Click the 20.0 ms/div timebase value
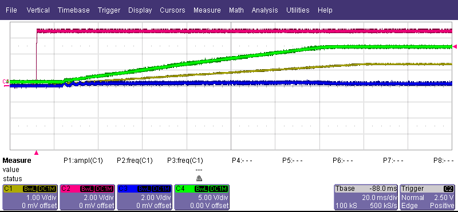 point(380,197)
